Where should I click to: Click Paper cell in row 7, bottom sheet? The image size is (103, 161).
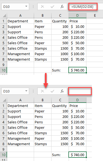43,138
